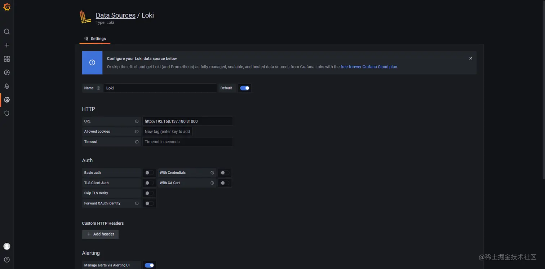545x269 pixels.
Task: Click the Loki data source logo
Action: [85, 17]
